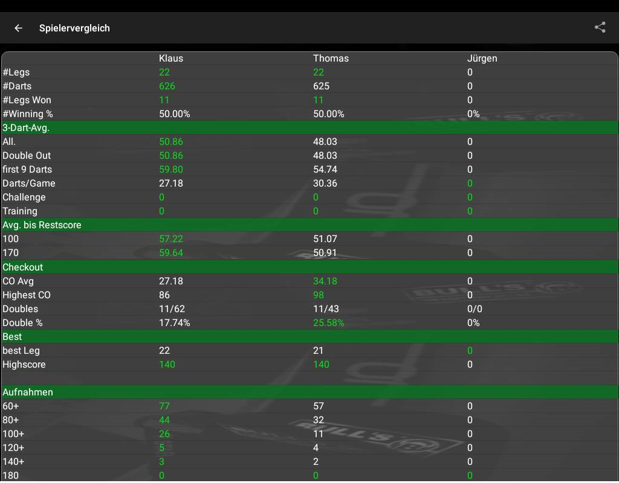
Task: Click the Darts/Game row label
Action: point(29,184)
